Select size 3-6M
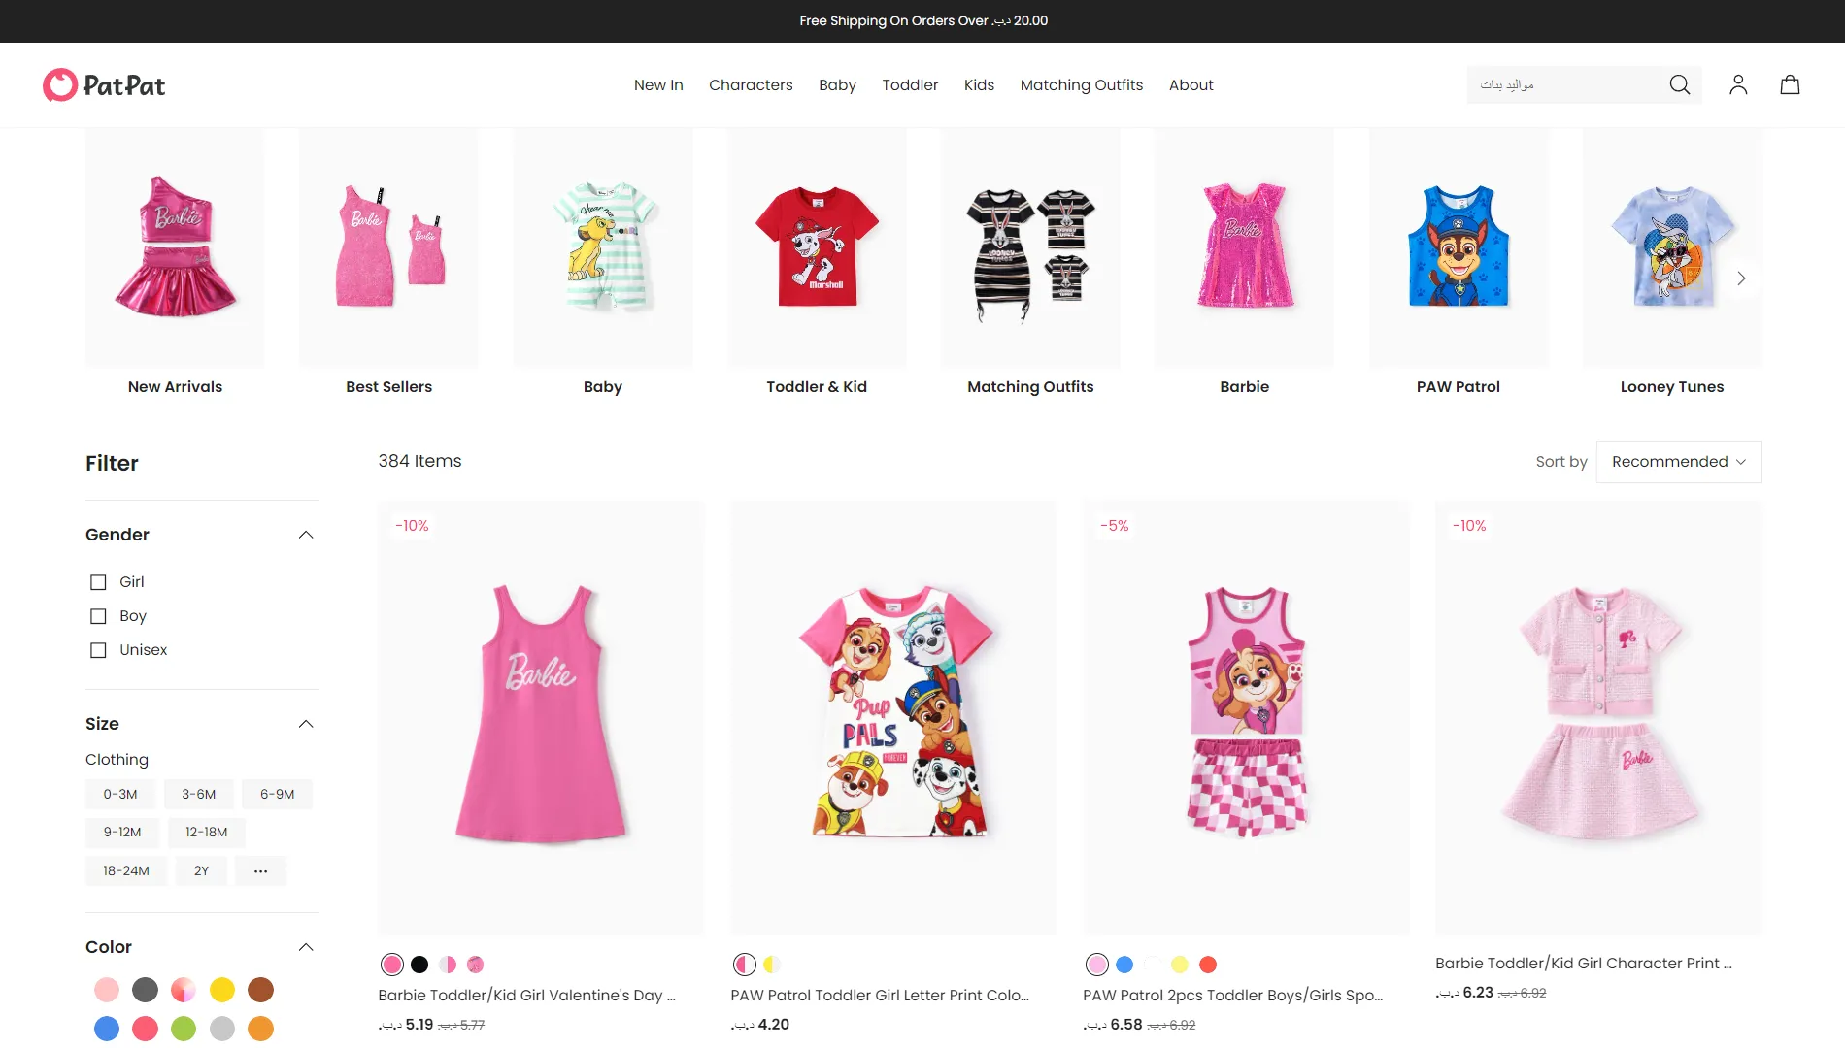 coord(199,795)
